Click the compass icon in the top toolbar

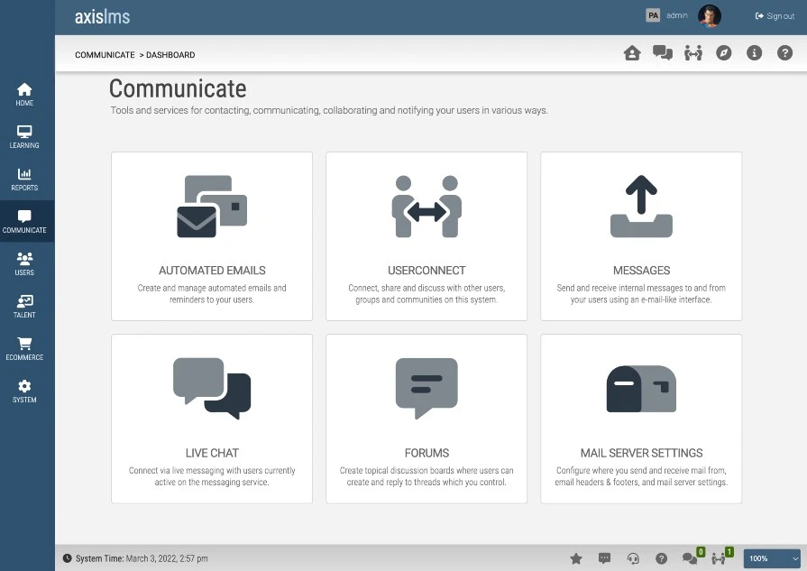(724, 53)
